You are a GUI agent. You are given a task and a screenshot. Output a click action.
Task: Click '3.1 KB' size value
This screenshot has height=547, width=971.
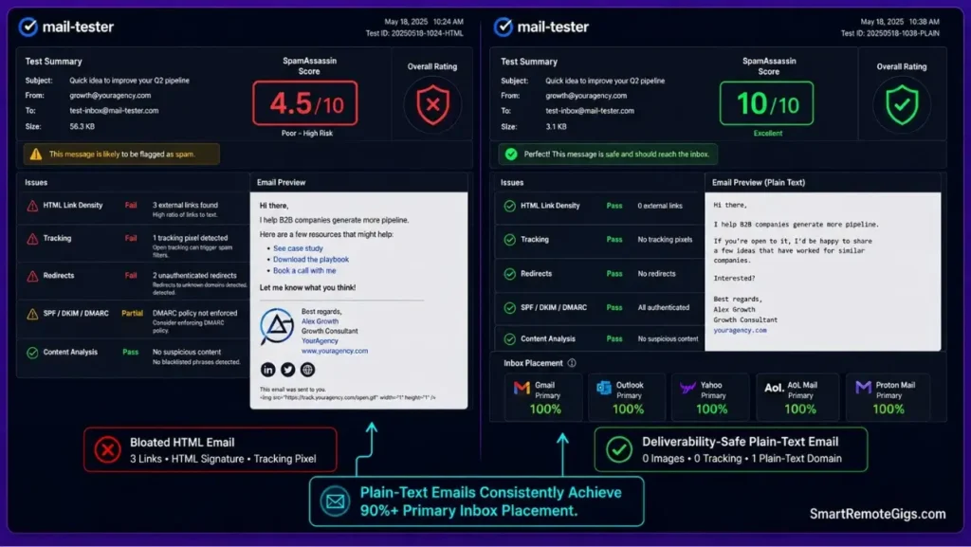556,126
